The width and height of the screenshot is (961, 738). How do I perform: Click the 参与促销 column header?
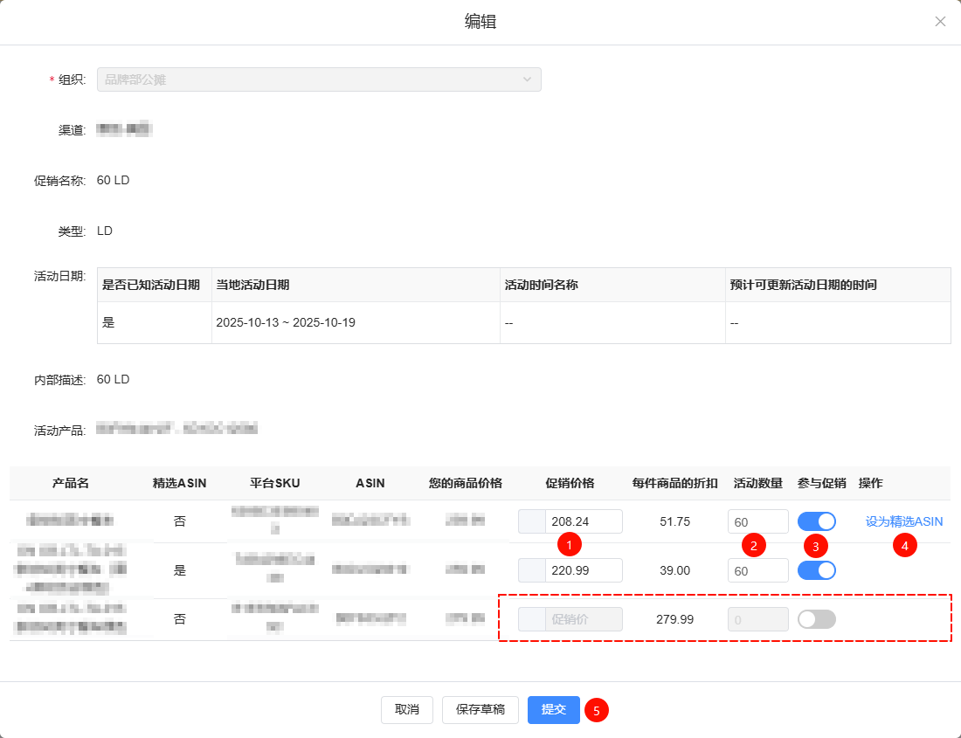[821, 483]
